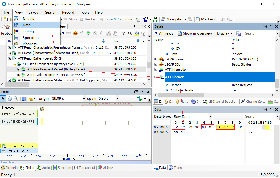This screenshot has height=178, width=280.
Task: Click the green markers icon next to the key
Action: (x=89, y=33)
